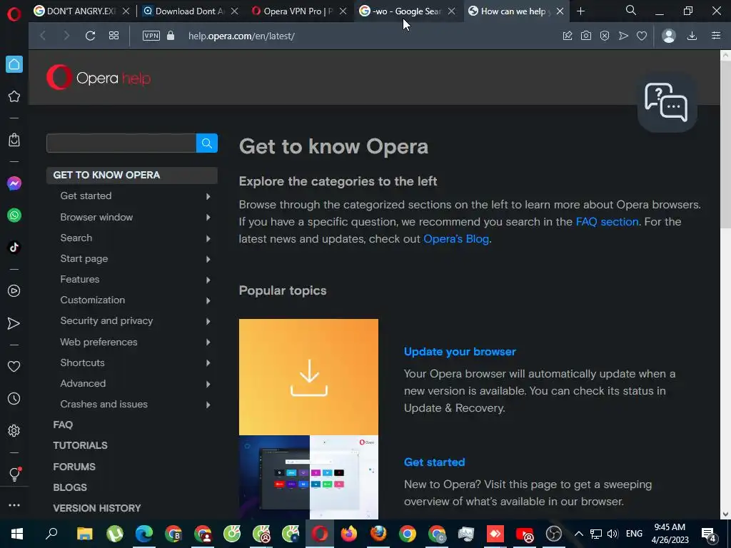Open the Update your browser link

pyautogui.click(x=460, y=352)
